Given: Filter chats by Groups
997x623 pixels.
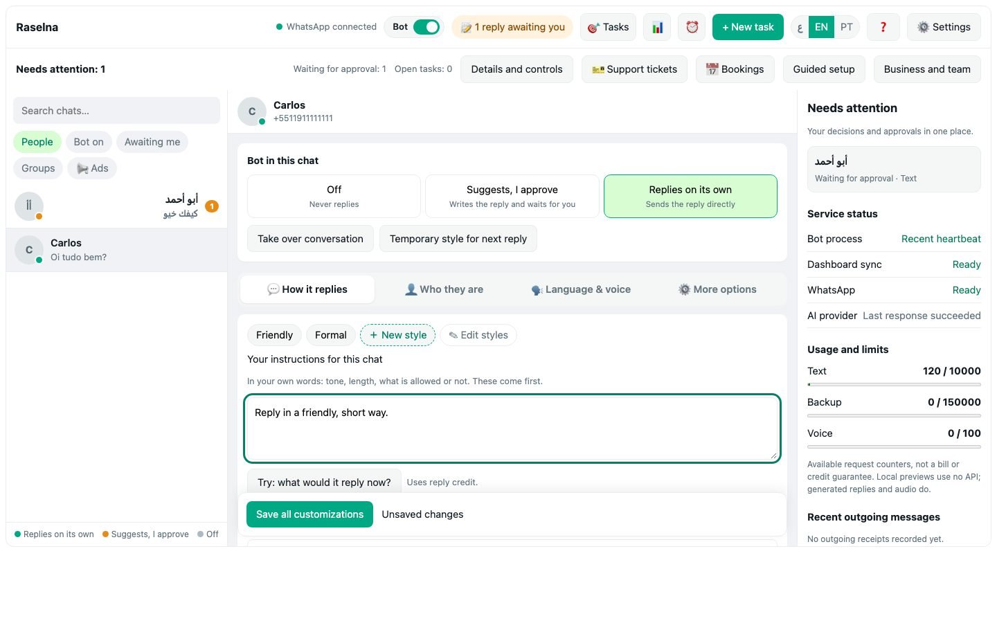Looking at the screenshot, I should (38, 168).
